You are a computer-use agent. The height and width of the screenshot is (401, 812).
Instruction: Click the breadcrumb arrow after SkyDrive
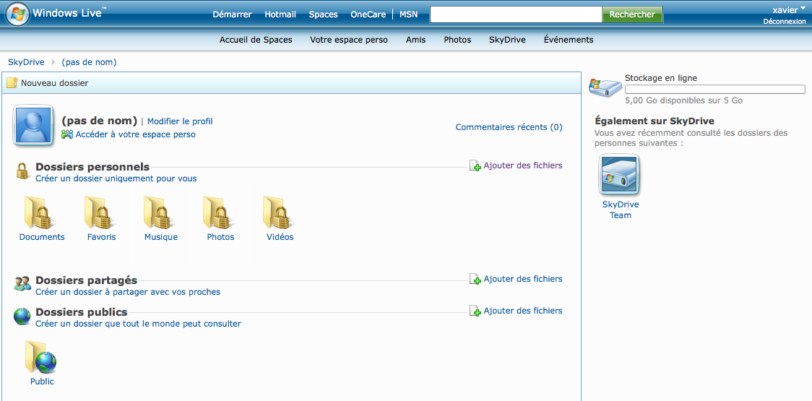point(53,62)
